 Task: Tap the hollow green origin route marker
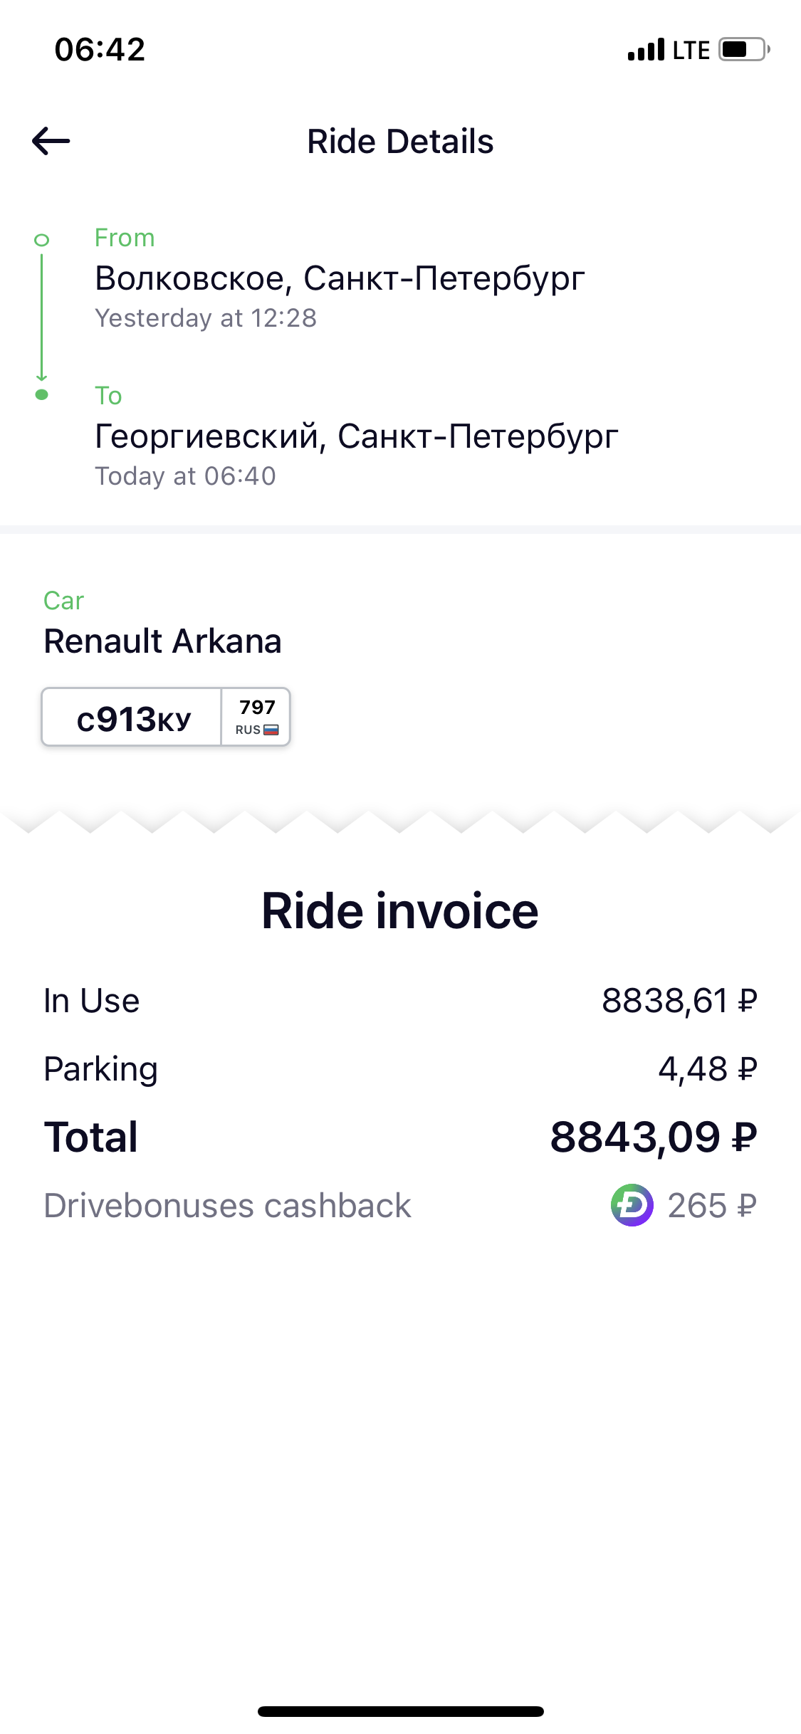42,240
